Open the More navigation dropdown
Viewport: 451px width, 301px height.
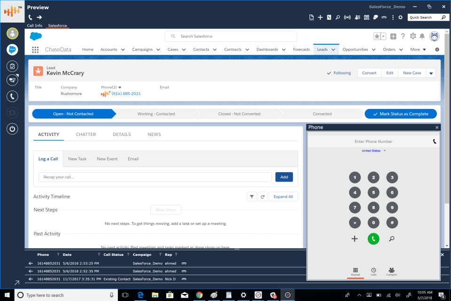(x=418, y=49)
